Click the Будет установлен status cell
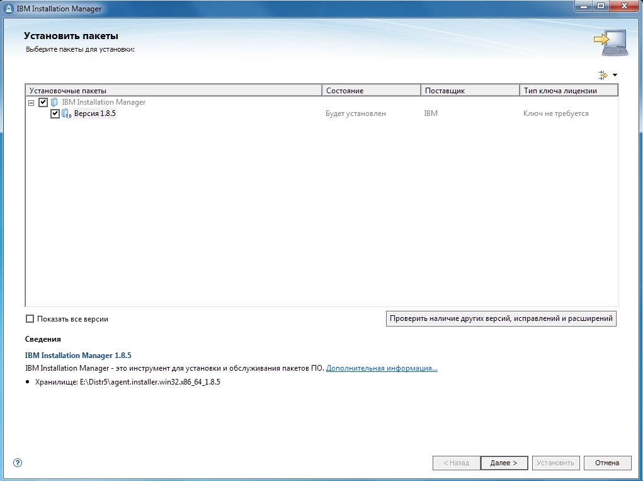 pos(356,113)
